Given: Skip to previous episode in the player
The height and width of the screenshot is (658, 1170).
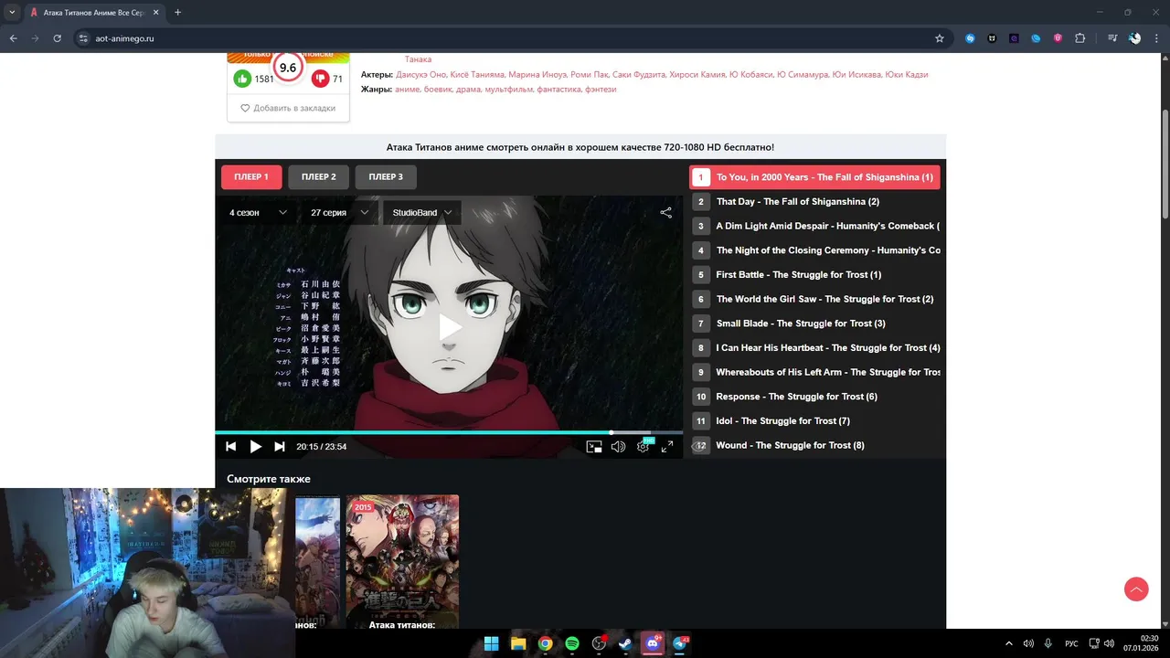Looking at the screenshot, I should (x=231, y=447).
